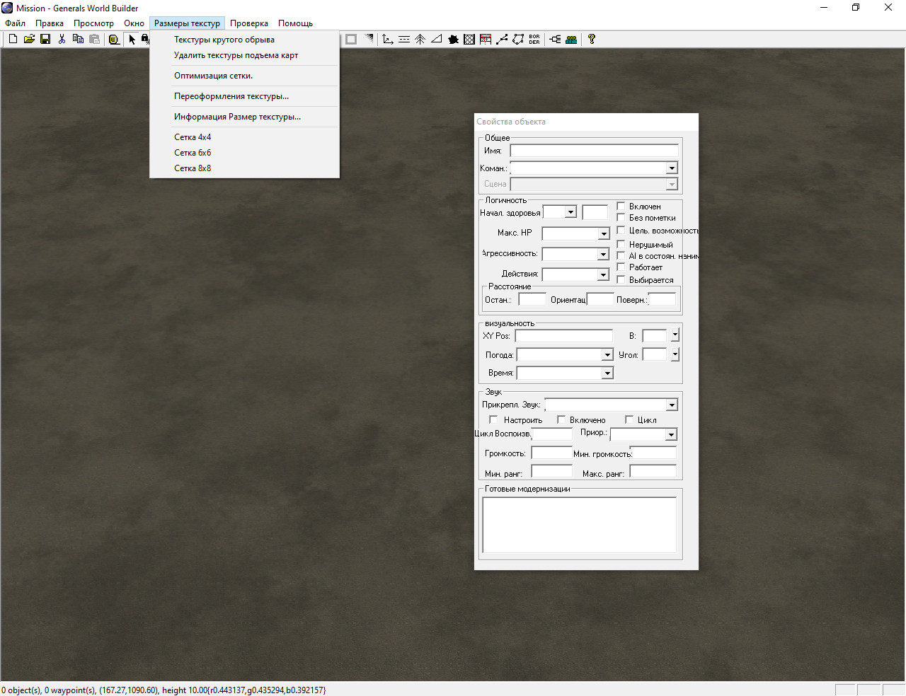Viewport: 906px width, 696px height.
Task: Click the tree-shaped grove tool icon
Action: 420,40
